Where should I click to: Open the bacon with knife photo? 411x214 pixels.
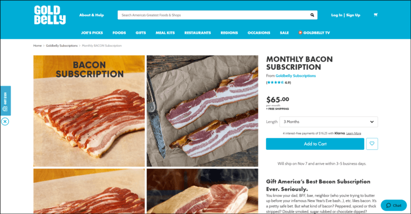coord(202,111)
